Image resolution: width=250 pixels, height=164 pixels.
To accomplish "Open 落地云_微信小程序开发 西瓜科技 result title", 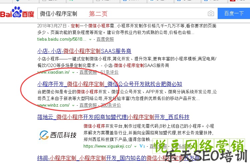I will click(x=113, y=117).
